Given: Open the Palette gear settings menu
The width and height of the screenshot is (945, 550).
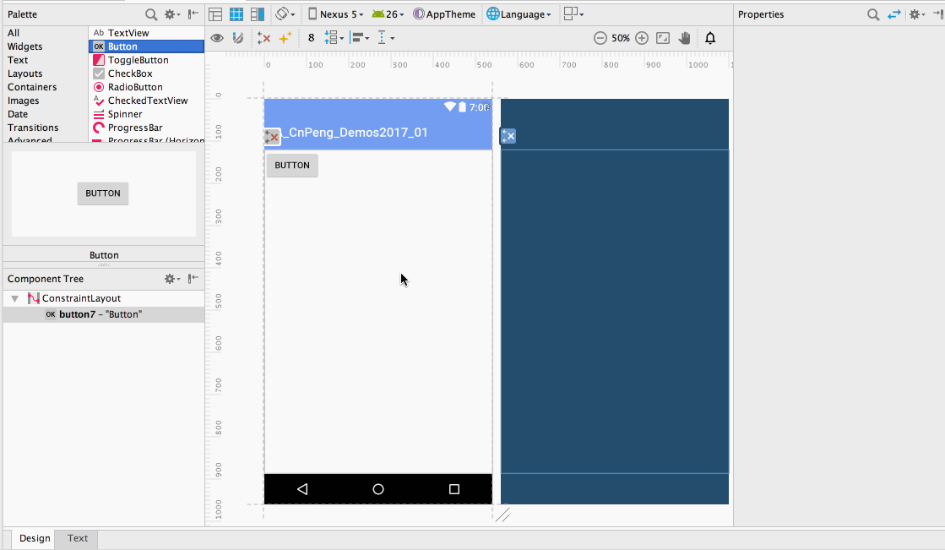Looking at the screenshot, I should click(172, 14).
